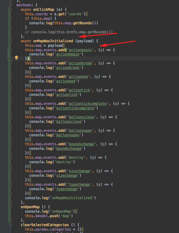
Task: Click the 'typechange' string in events.add
Action: [79, 184]
